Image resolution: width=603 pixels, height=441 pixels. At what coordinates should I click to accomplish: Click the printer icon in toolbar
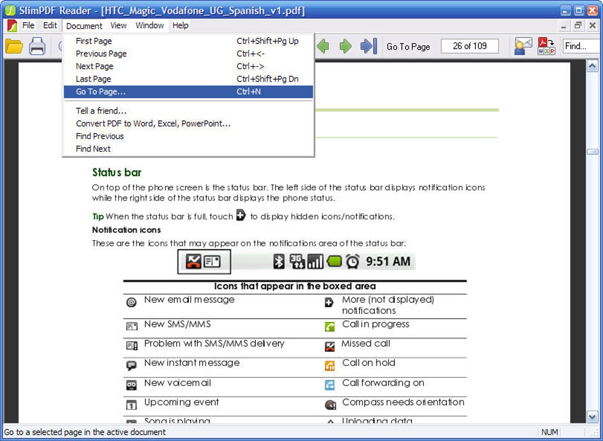tap(37, 46)
